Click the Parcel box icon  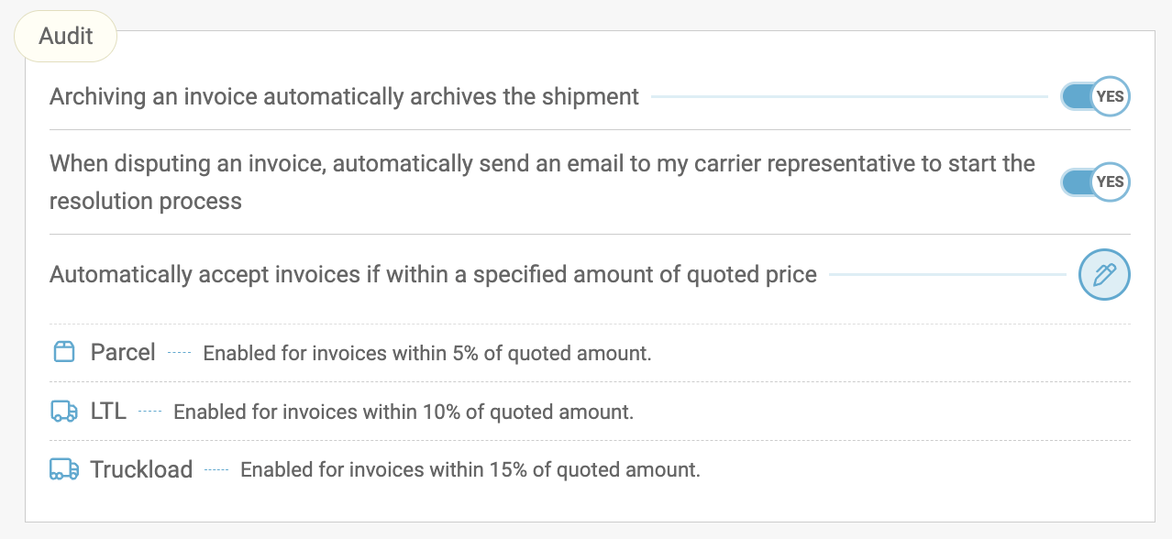coord(64,352)
